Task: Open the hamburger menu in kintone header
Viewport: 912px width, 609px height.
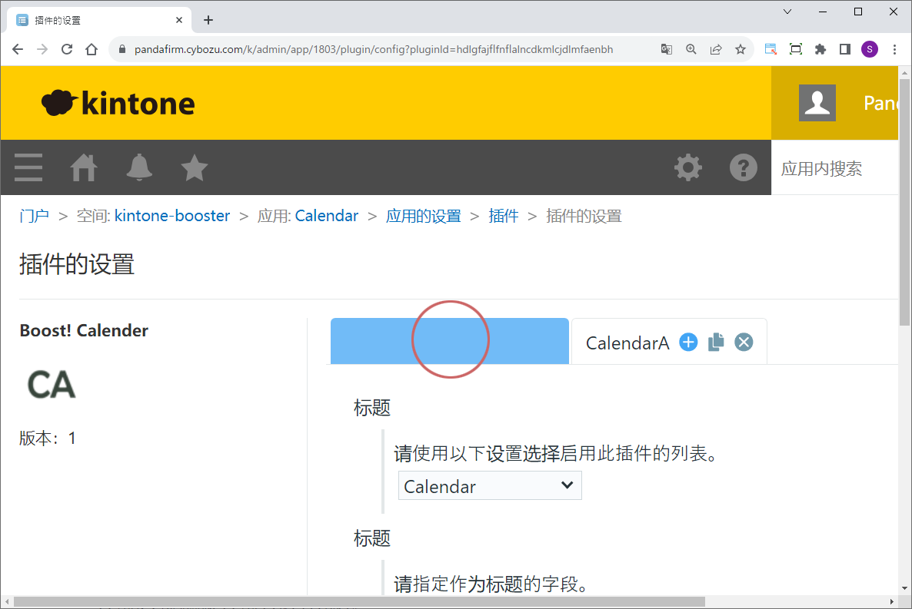Action: tap(28, 167)
